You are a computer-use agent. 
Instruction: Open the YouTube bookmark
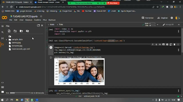tap(87, 11)
